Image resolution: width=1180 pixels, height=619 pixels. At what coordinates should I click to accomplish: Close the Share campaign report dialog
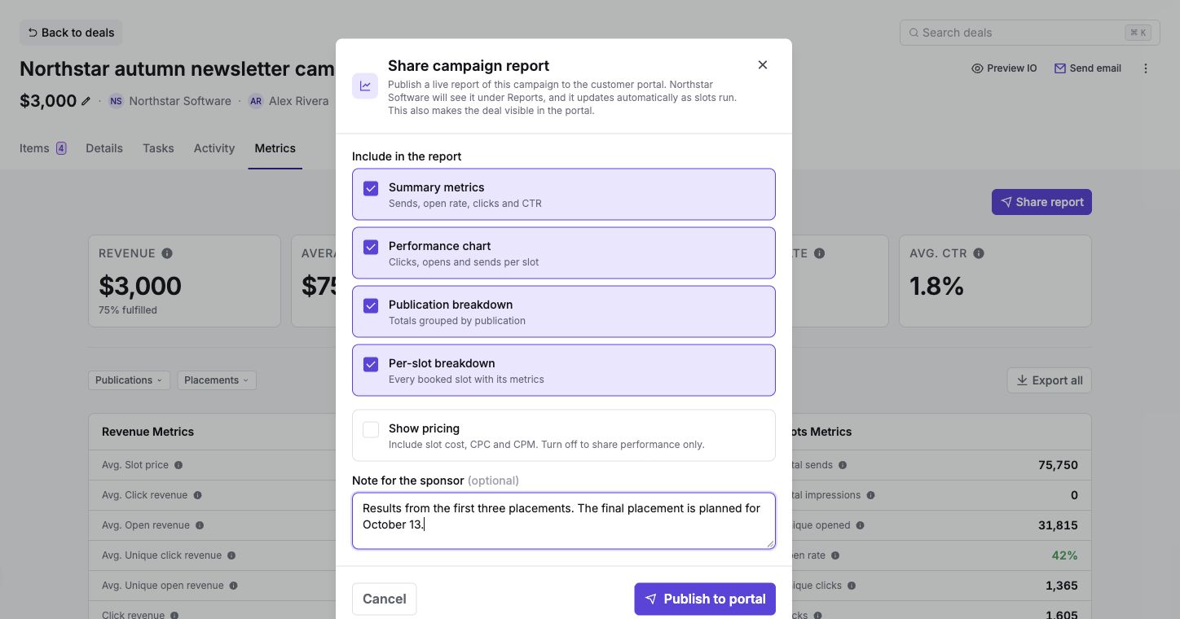pos(763,65)
